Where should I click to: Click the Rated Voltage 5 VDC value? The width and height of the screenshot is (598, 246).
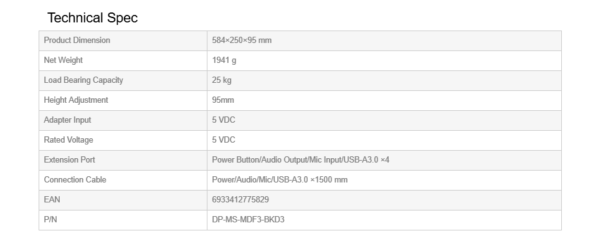click(224, 140)
